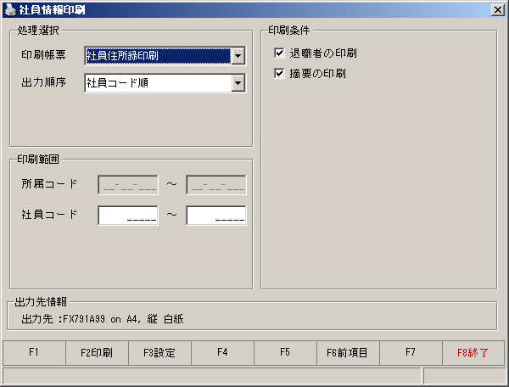Click the 印刷範囲 group heading
Image resolution: width=509 pixels, height=387 pixels.
[x=38, y=159]
